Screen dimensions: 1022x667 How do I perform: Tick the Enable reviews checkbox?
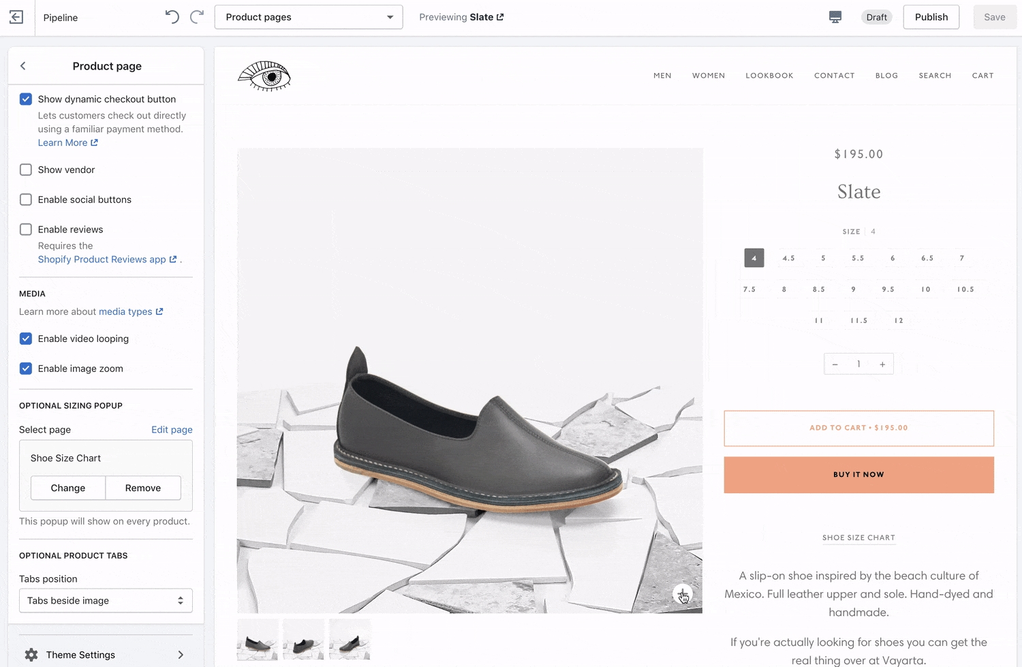pos(26,230)
